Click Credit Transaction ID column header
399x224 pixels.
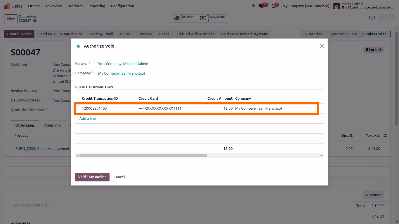coord(100,99)
